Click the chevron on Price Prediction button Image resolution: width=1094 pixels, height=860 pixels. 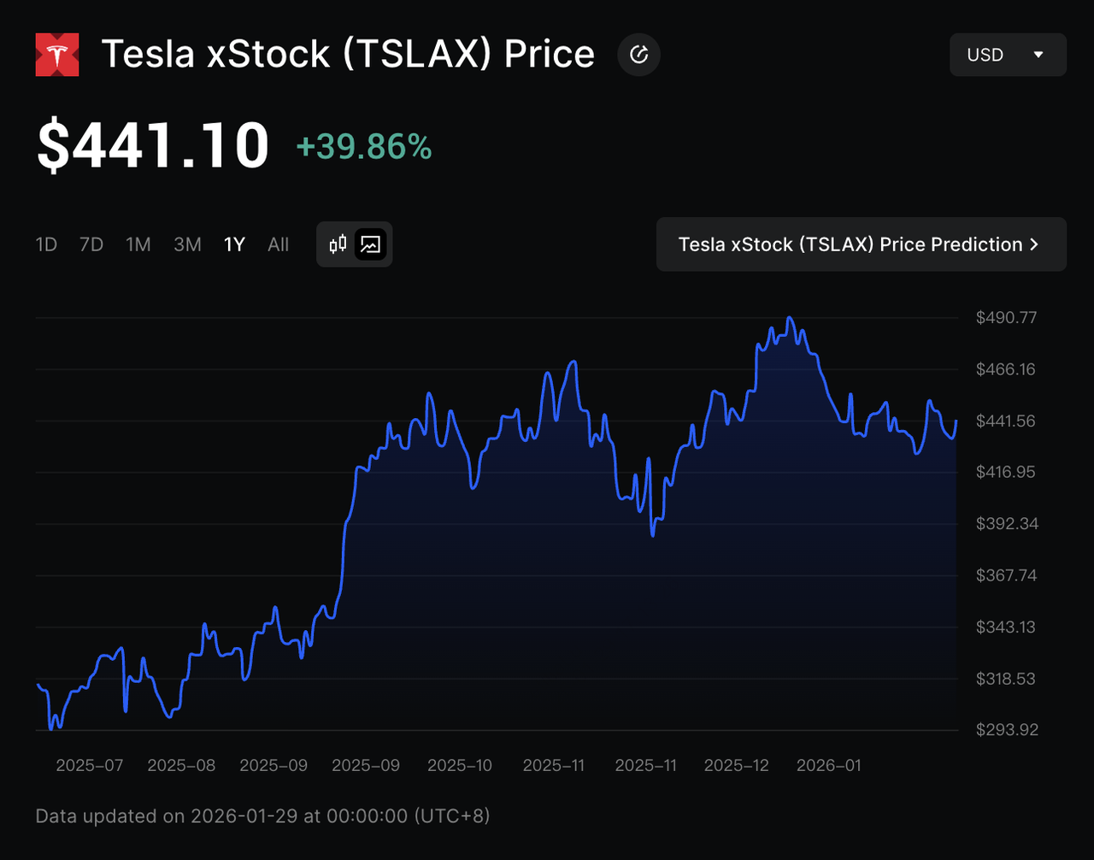[x=1034, y=244]
